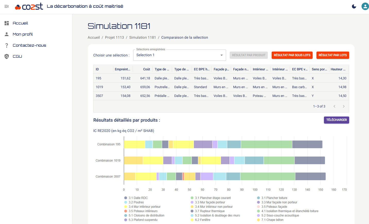Screen dimensions: 369x224
Task: Click the CGU shield icon
Action: coord(7,56)
